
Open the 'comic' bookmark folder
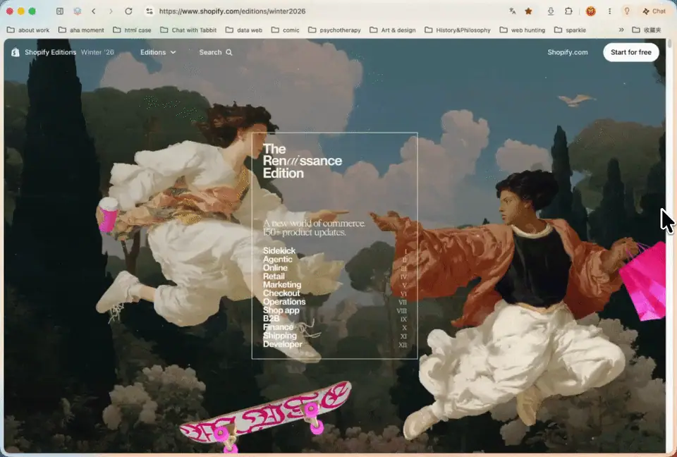click(286, 30)
